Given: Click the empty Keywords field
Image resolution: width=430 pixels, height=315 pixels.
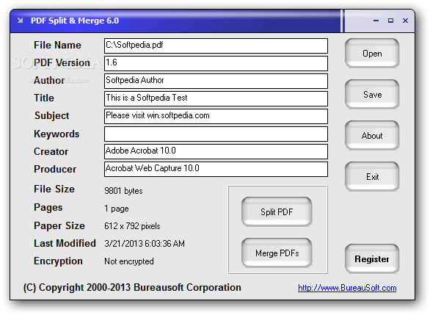Looking at the screenshot, I should (216, 134).
